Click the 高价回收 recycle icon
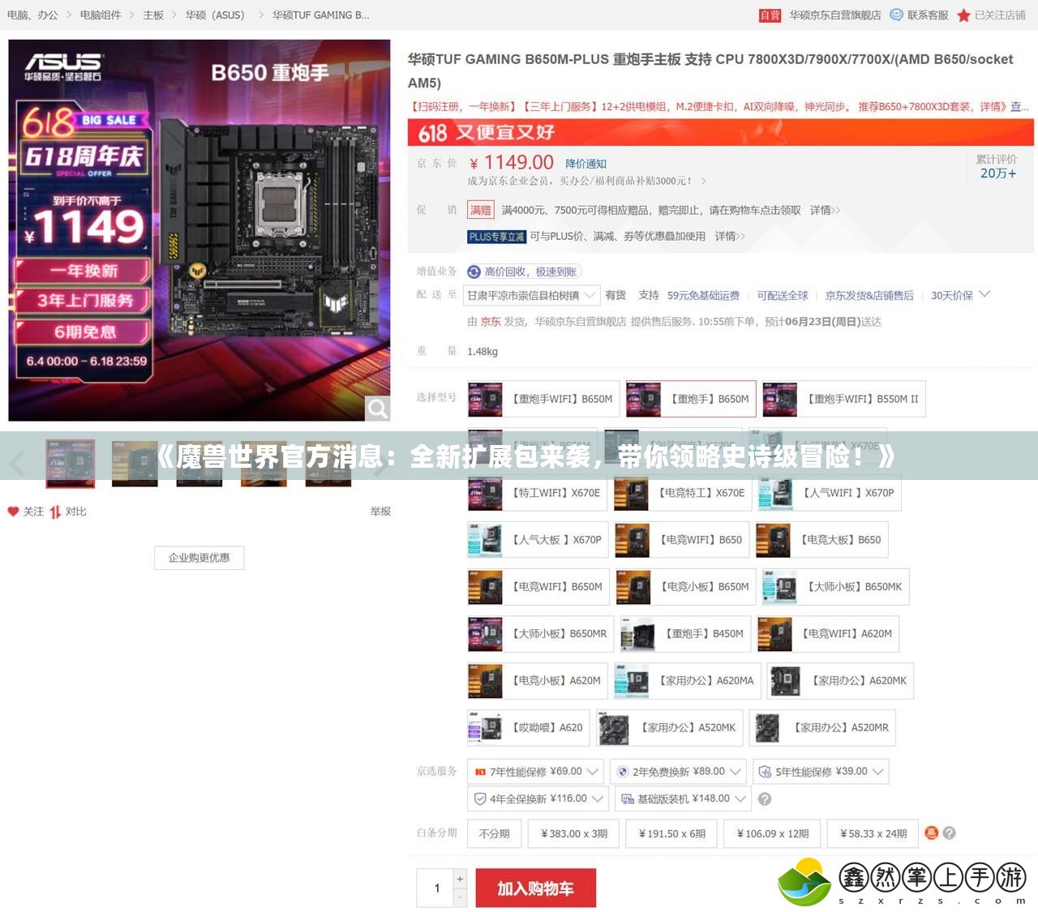The height and width of the screenshot is (912, 1038). click(x=474, y=272)
